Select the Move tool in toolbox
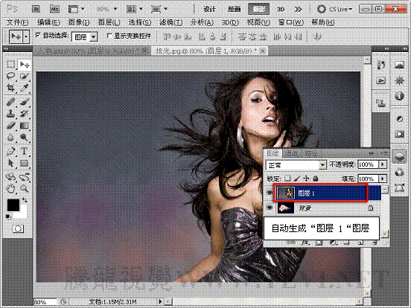This screenshot has height=308, width=411. click(25, 64)
